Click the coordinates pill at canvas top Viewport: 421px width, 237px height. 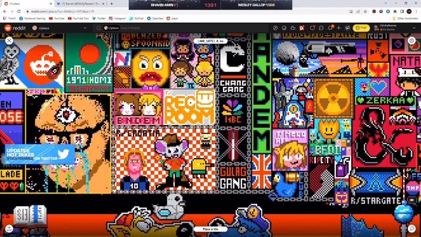(210, 41)
